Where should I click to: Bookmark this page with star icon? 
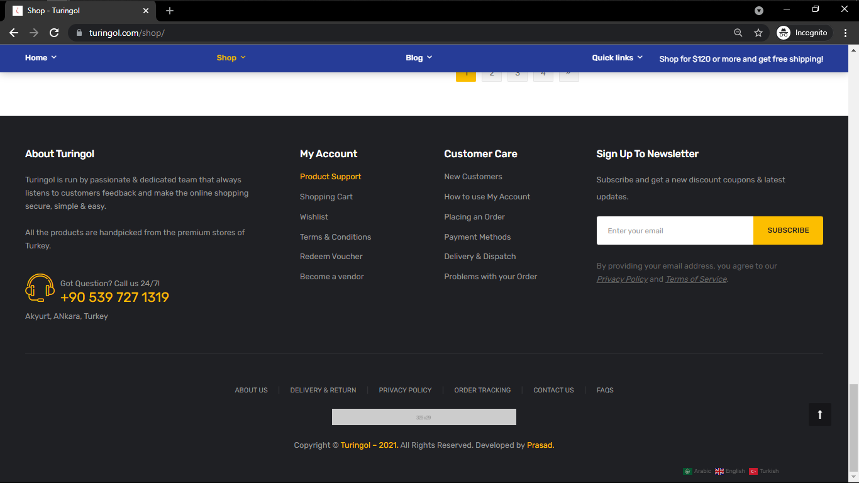coord(758,33)
